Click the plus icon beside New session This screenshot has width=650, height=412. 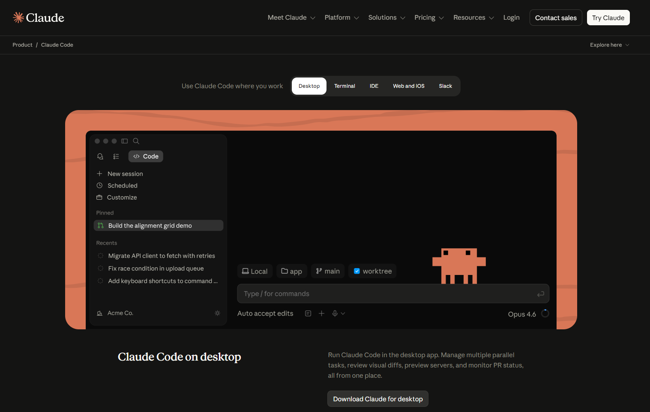pos(99,173)
